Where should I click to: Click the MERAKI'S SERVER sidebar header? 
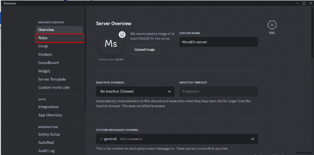[51, 23]
